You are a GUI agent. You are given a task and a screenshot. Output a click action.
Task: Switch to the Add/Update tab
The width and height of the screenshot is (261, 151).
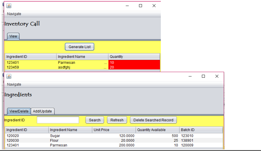42,111
